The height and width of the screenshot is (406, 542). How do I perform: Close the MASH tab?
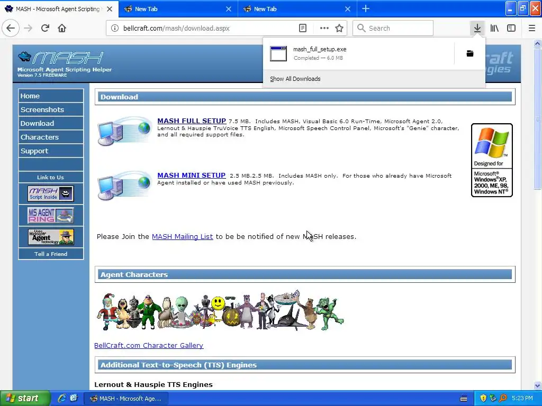[x=110, y=9]
